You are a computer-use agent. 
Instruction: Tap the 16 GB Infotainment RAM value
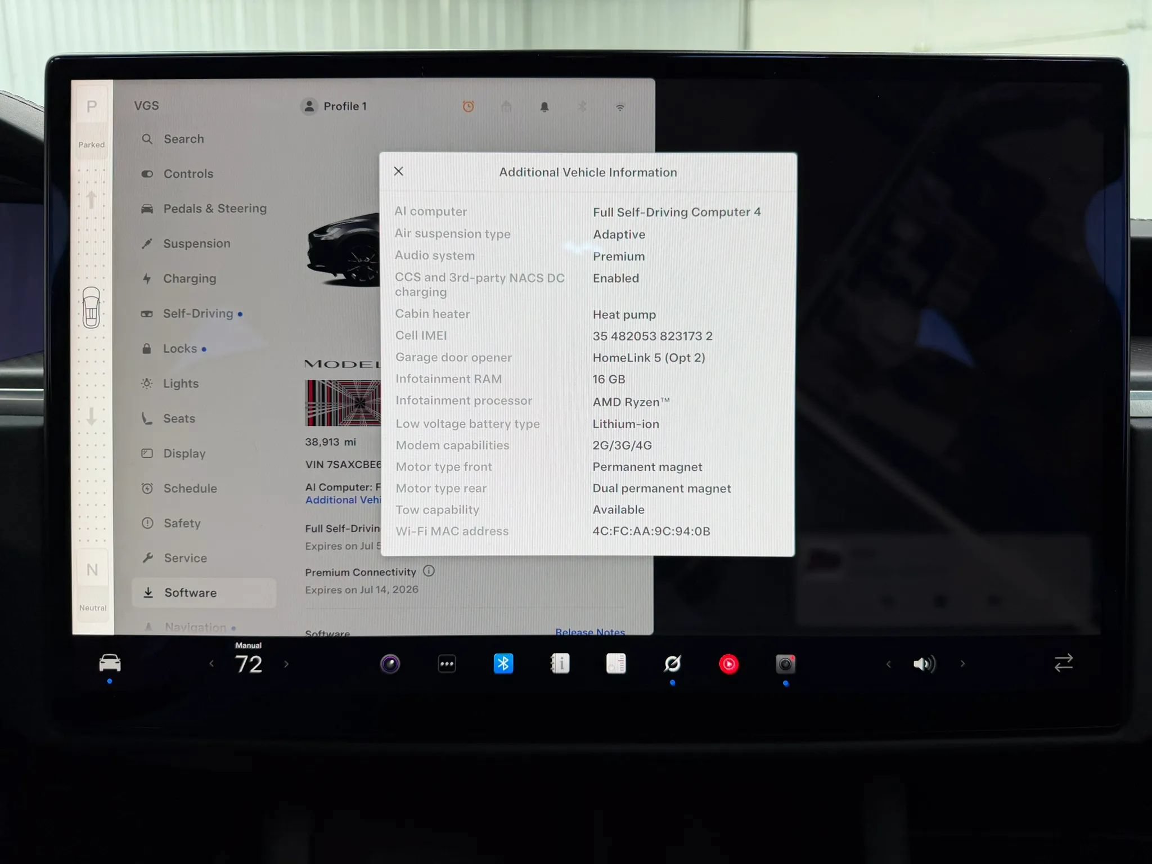click(x=609, y=379)
